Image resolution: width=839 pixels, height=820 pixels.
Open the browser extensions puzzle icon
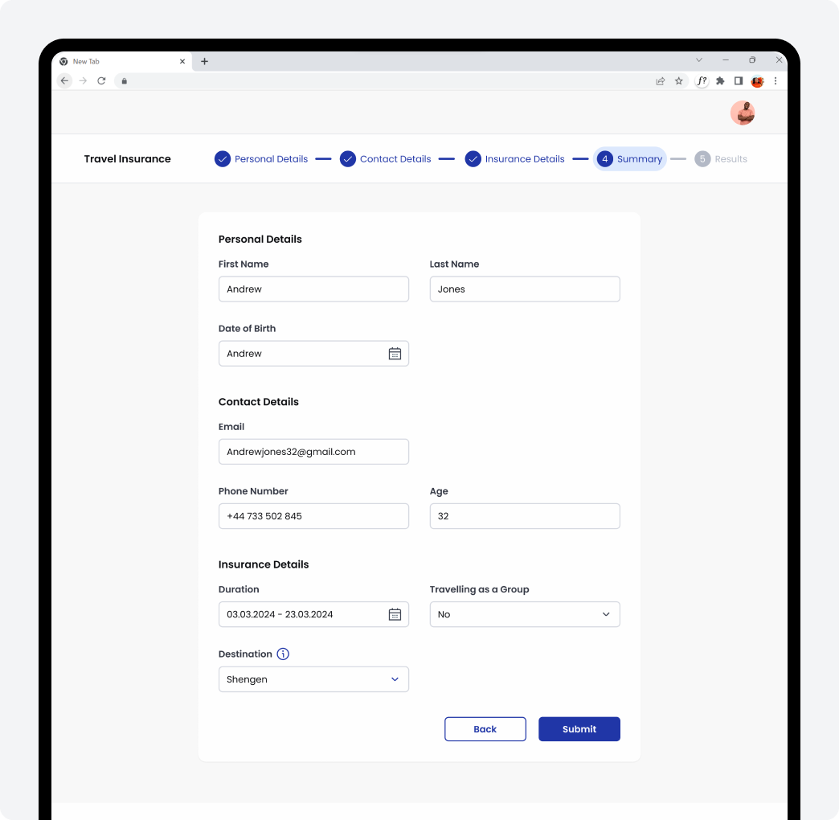point(719,80)
